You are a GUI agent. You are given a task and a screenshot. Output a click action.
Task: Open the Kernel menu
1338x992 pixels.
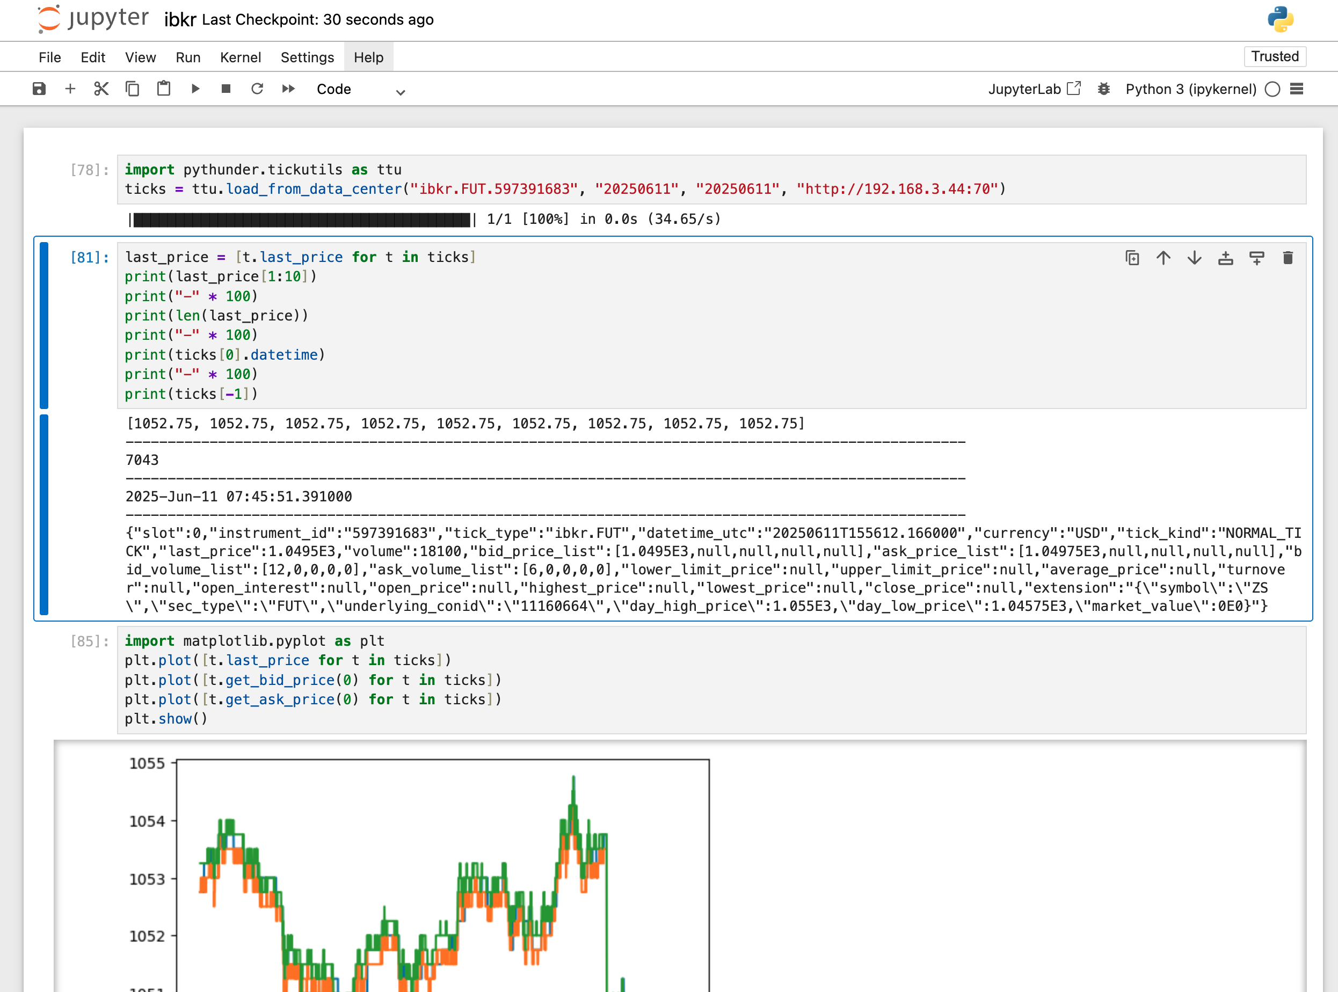click(x=240, y=57)
